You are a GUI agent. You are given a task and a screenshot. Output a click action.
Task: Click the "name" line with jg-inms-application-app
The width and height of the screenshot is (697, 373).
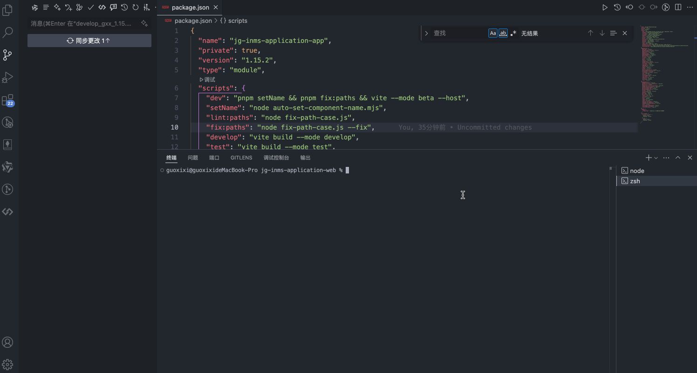[x=265, y=41]
